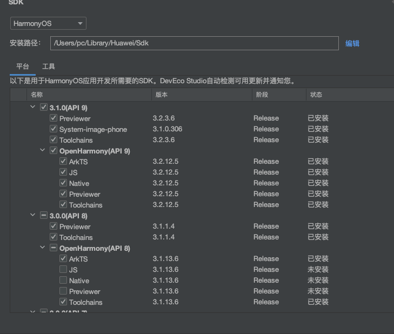
Task: Select the ArkTS label under OpenHarmony(API 8)
Action: point(78,259)
